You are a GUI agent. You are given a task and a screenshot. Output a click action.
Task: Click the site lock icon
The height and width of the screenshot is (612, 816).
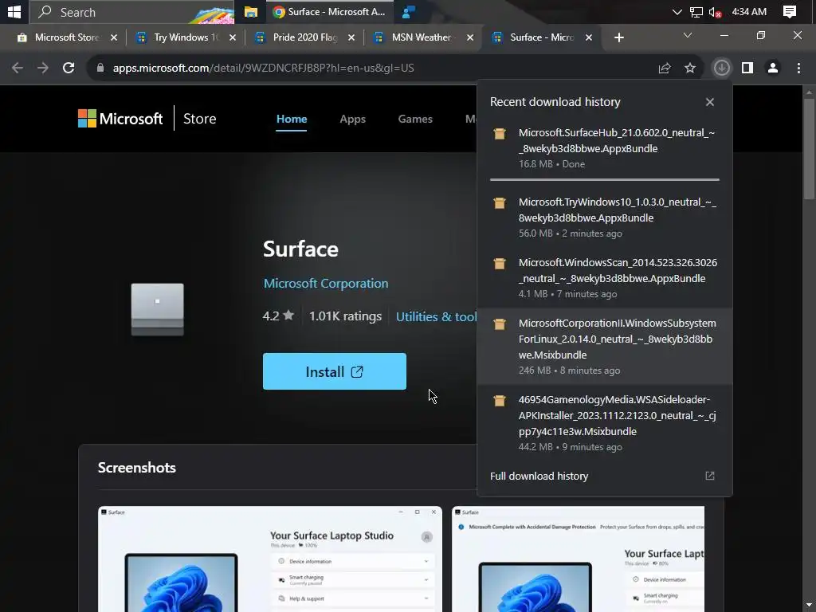tap(100, 68)
